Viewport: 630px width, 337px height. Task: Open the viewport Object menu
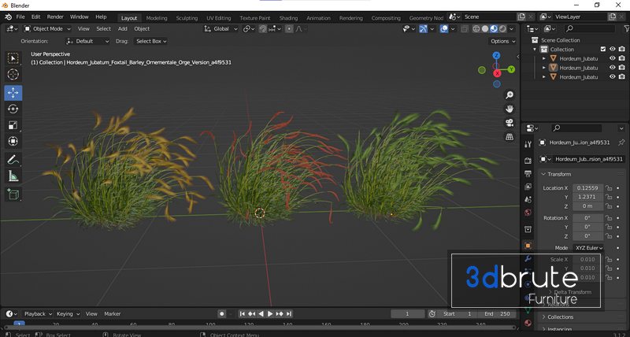pyautogui.click(x=142, y=29)
